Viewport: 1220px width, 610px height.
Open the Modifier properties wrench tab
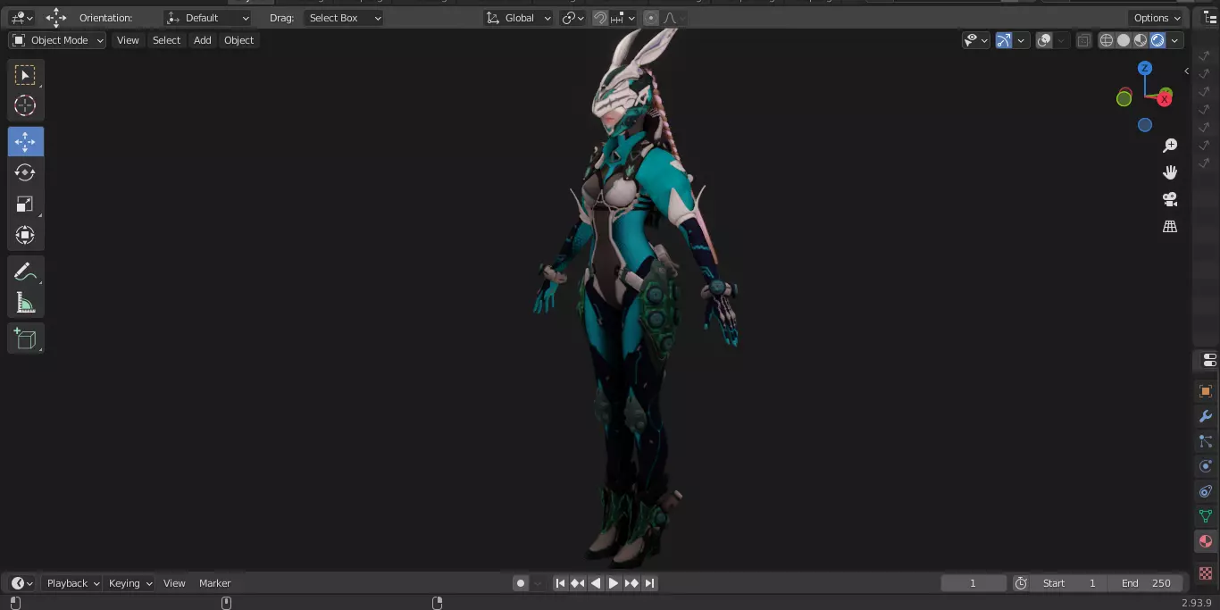pyautogui.click(x=1206, y=416)
